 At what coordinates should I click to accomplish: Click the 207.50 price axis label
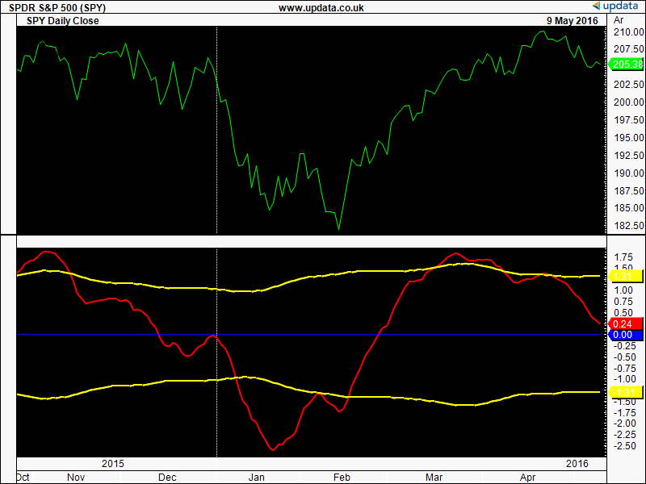tap(629, 49)
